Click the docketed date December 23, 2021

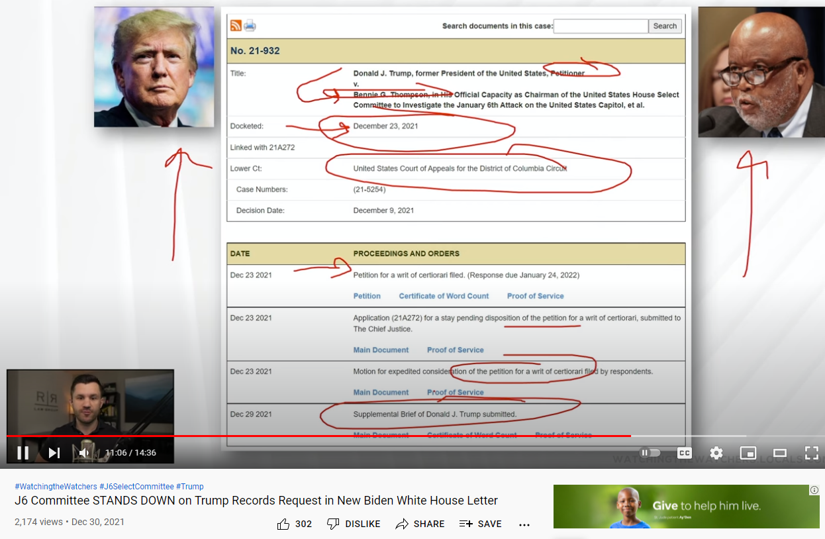pos(385,126)
